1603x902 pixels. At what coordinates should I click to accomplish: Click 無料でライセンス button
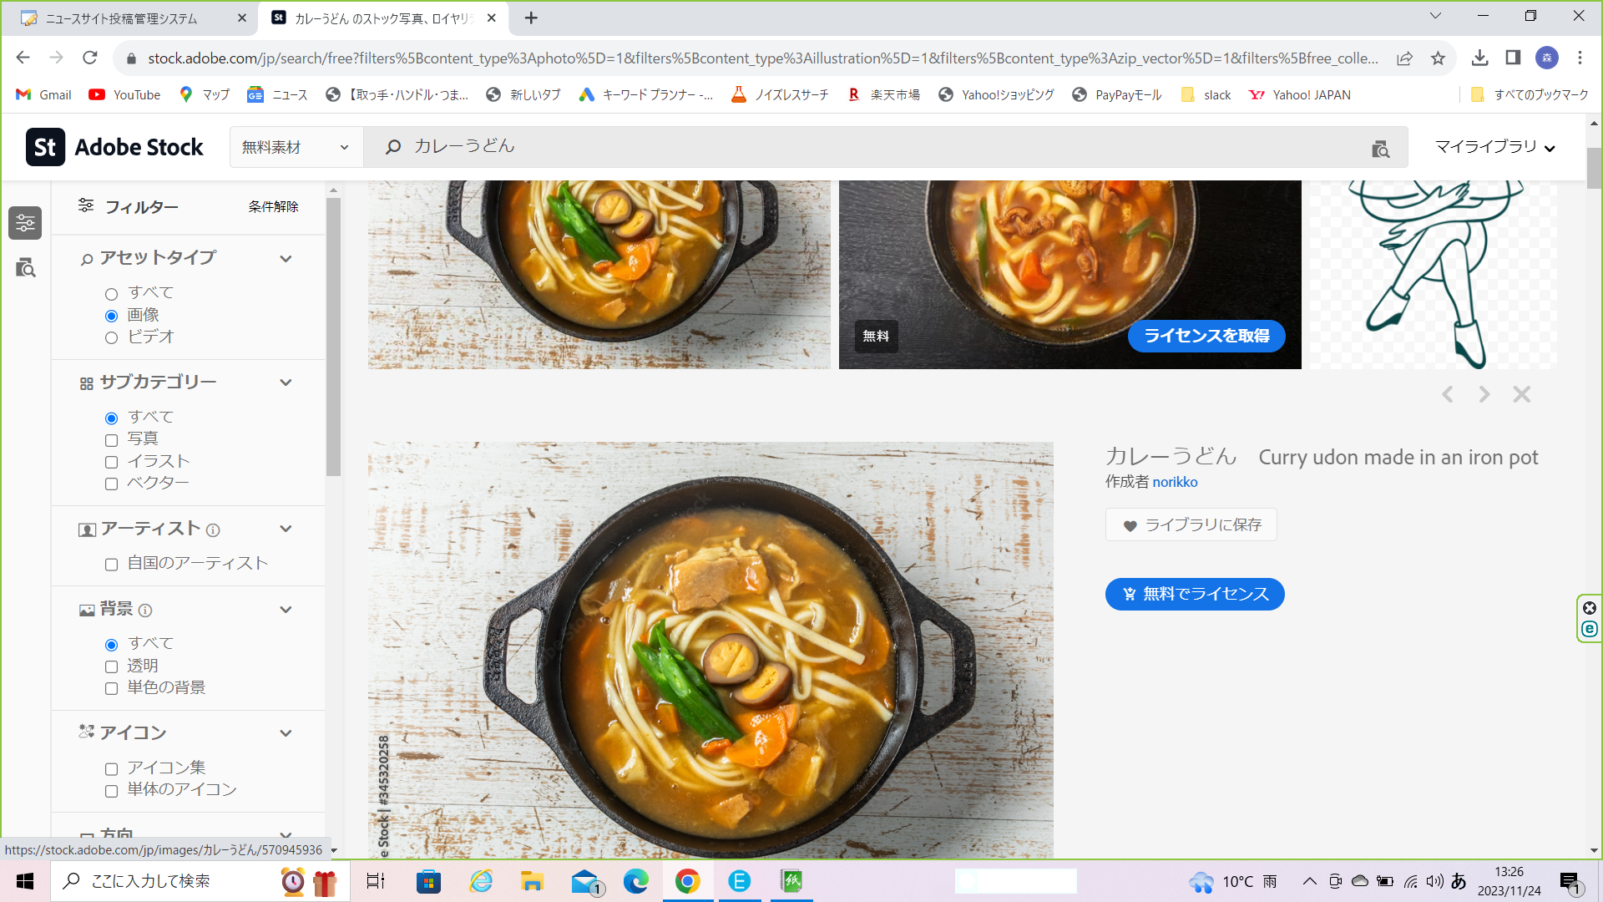(1195, 595)
